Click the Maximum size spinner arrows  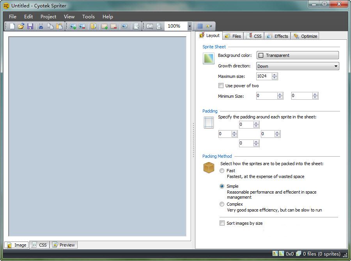[x=275, y=76]
